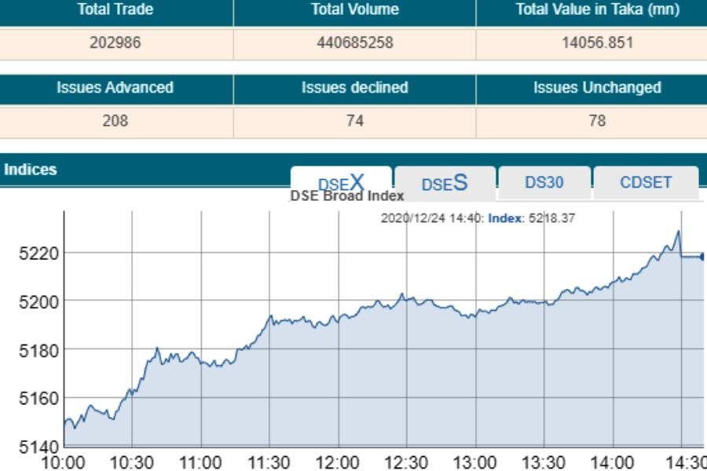Click the issues declined count 74
Screen dimensions: 707x471
tap(354, 121)
